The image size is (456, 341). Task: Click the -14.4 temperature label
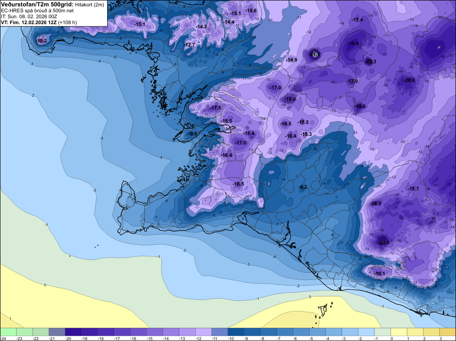[229, 22]
